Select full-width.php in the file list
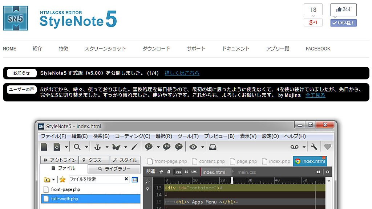 (90, 199)
